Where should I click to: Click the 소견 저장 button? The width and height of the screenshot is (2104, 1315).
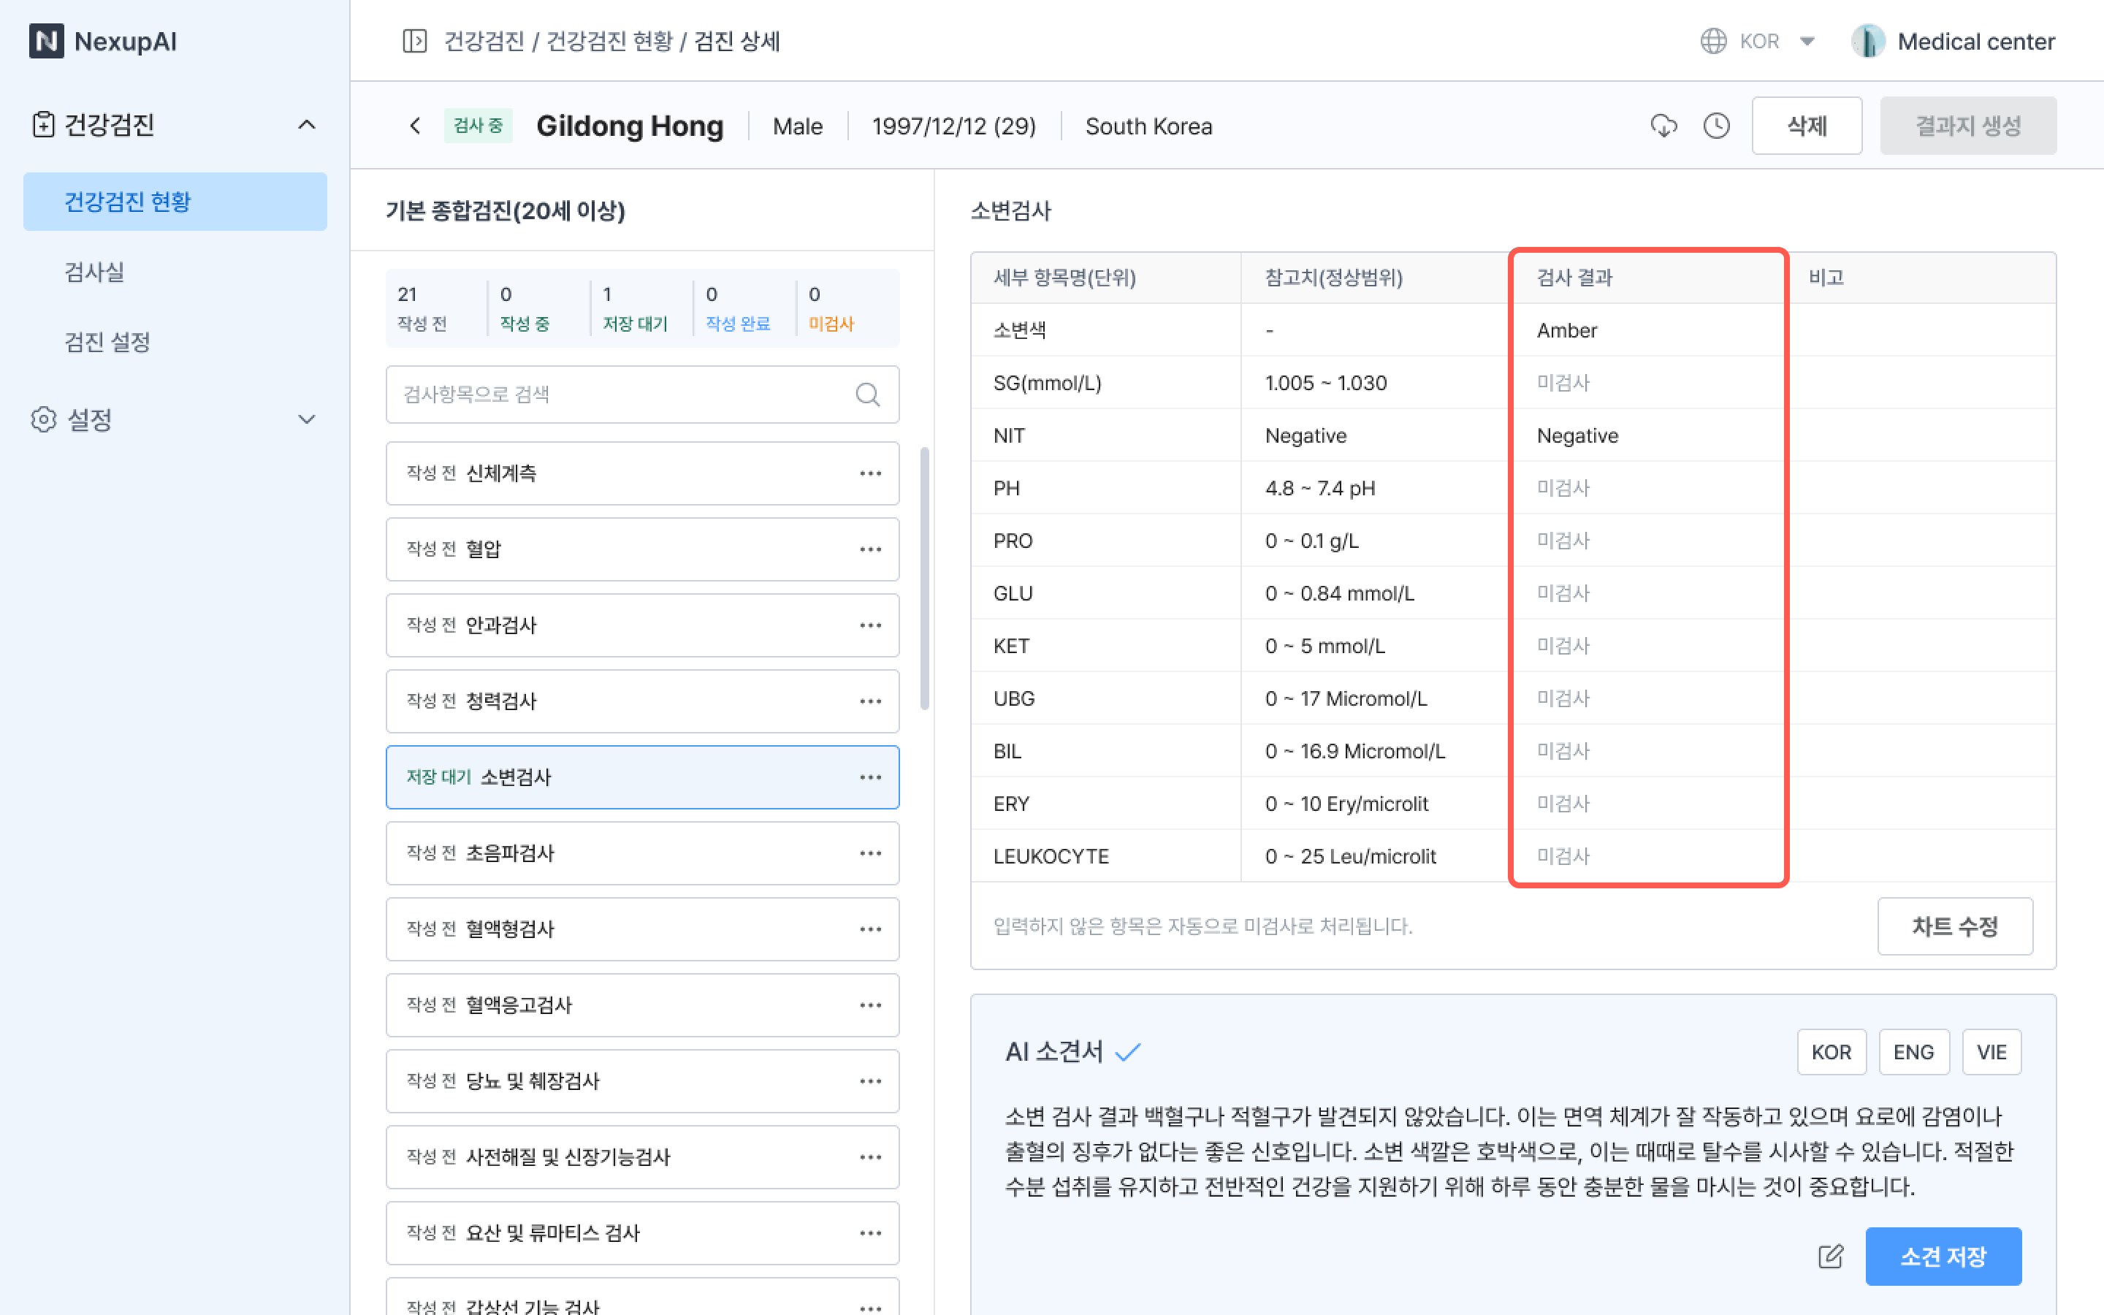1943,1256
